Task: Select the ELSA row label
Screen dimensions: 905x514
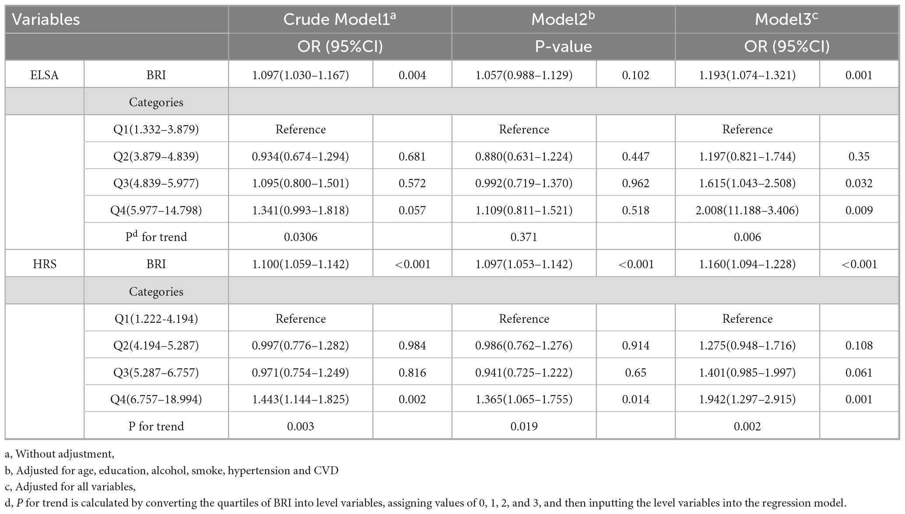Action: tap(45, 75)
